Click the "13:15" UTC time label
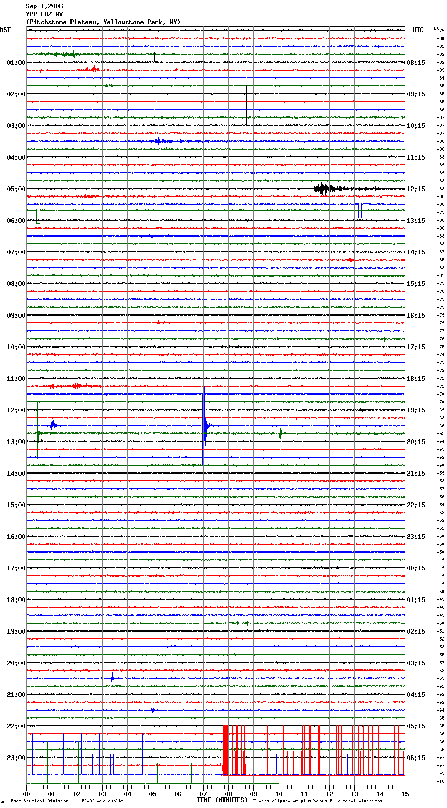Image resolution: width=447 pixels, height=808 pixels. (416, 221)
